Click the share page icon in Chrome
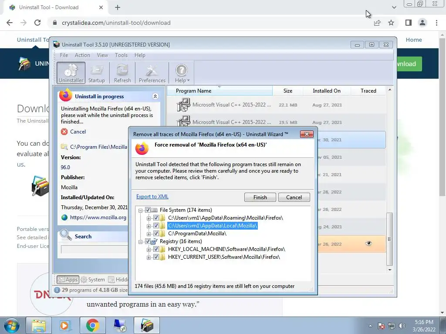 tap(377, 23)
